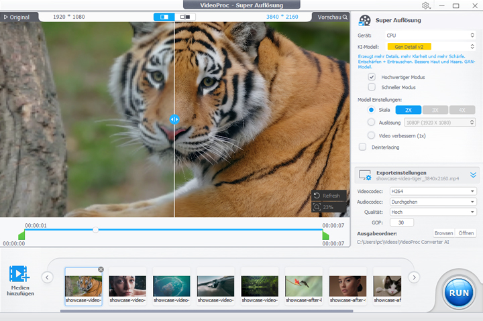483x321 pixels.
Task: Open settings via the gear icon
Action: (425, 6)
